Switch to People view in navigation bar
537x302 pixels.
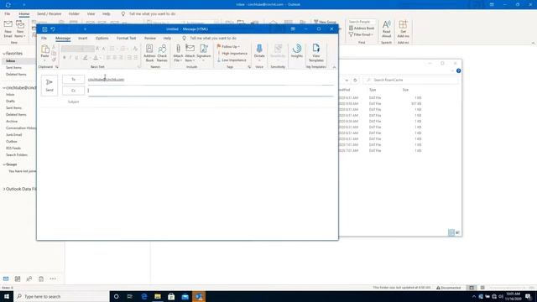[29, 279]
